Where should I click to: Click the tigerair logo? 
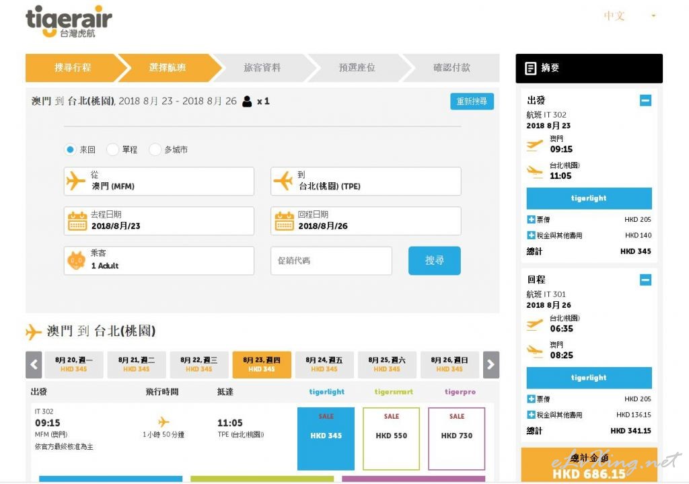(x=69, y=22)
